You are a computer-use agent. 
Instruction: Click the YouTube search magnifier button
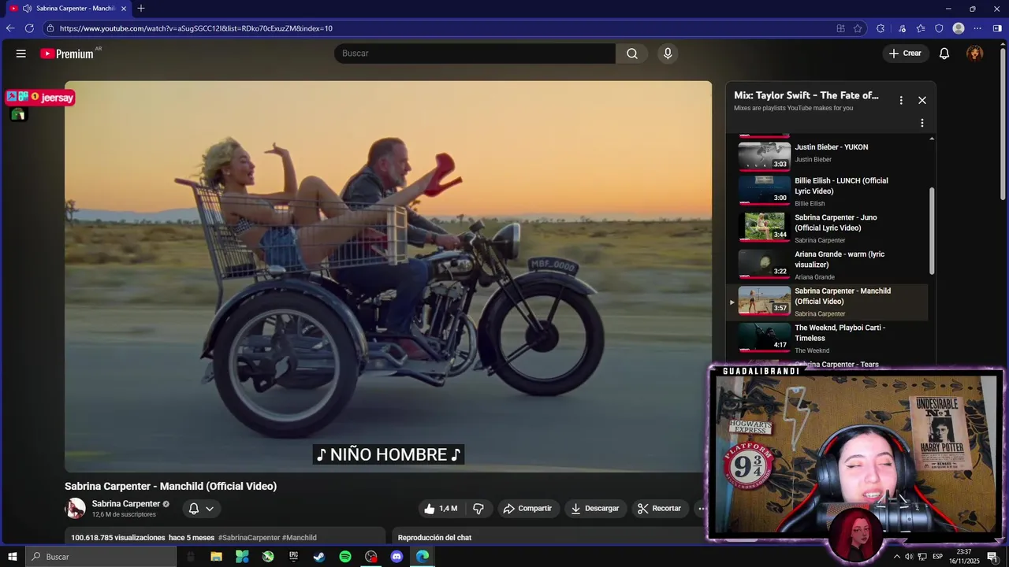[x=632, y=54]
